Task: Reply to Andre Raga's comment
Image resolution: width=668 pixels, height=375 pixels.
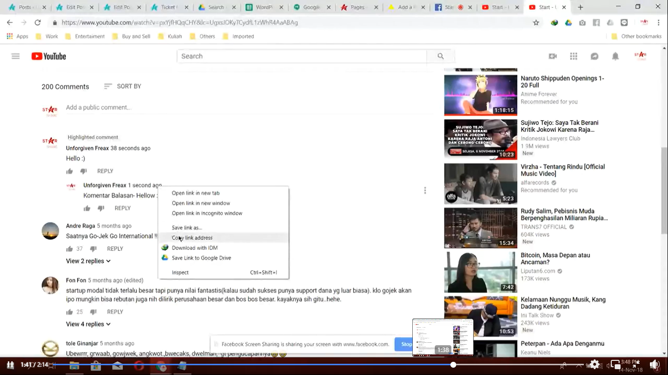Action: (x=115, y=249)
